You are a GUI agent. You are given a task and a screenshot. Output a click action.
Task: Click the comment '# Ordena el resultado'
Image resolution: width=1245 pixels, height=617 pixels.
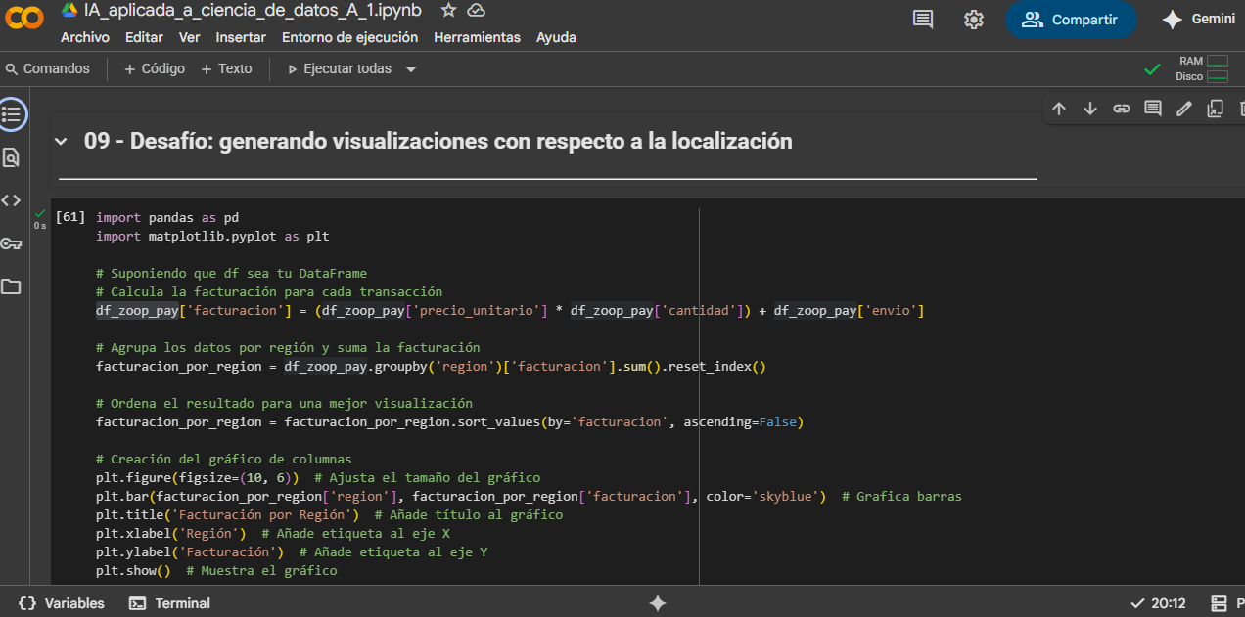(x=284, y=403)
